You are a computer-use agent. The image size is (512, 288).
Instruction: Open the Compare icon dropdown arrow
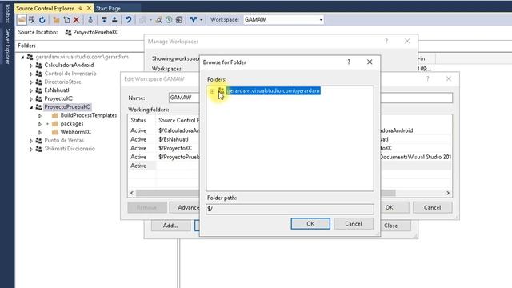click(150, 20)
